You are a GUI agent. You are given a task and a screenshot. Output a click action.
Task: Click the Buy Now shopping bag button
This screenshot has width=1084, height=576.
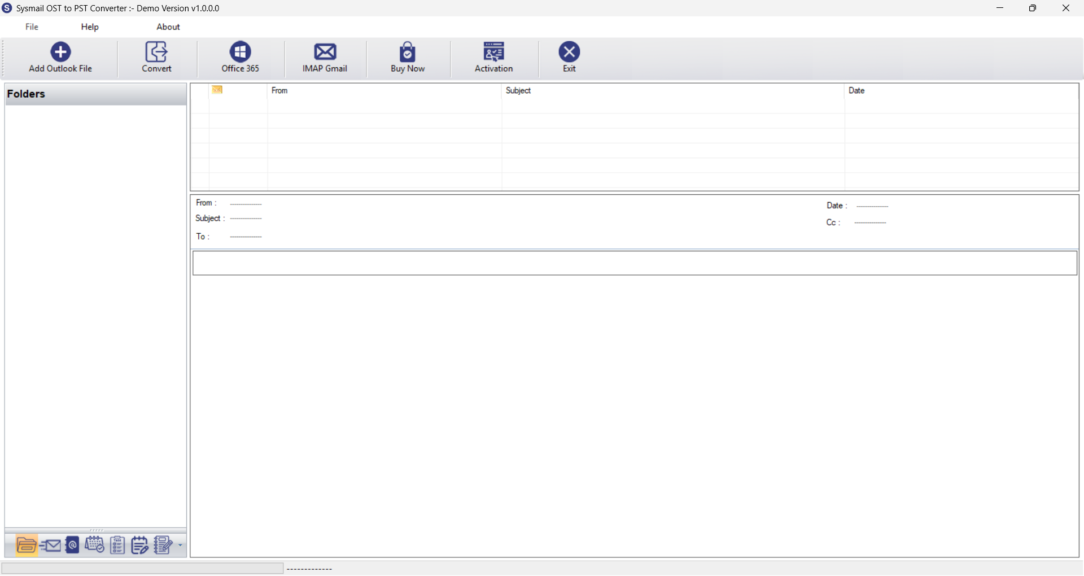[x=408, y=58]
